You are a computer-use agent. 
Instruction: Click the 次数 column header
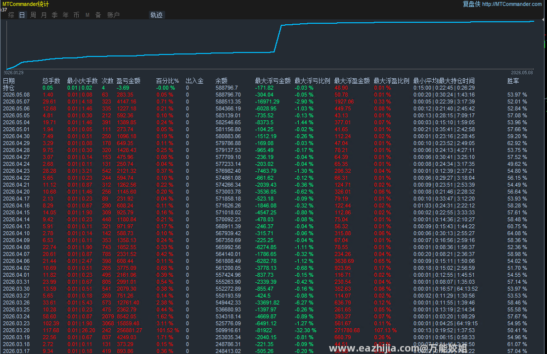(108, 81)
